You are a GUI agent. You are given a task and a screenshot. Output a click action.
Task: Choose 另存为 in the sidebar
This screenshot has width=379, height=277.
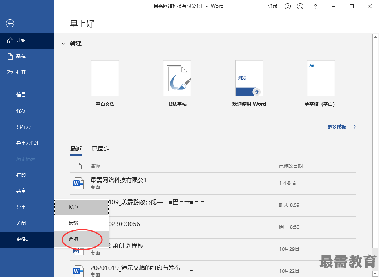tap(27, 127)
